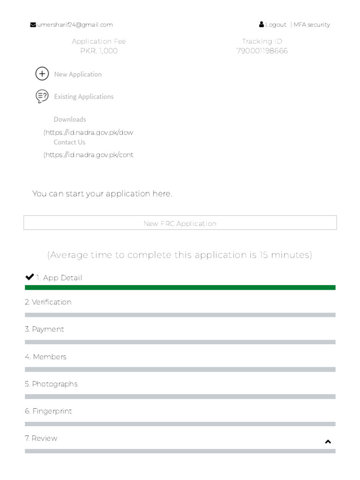
Task: Click the Logout user icon
Action: point(261,25)
